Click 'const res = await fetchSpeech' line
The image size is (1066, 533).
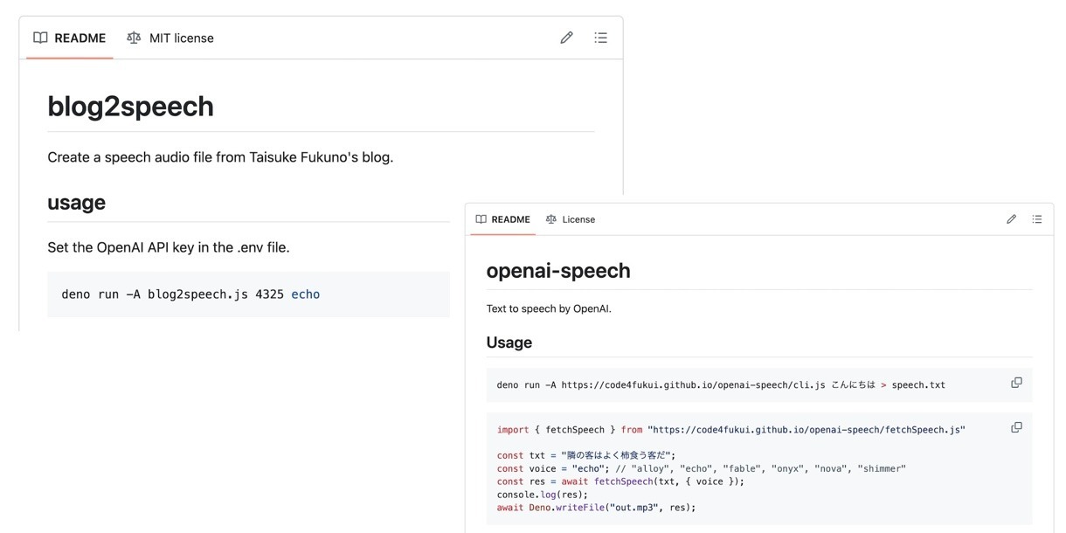click(620, 481)
